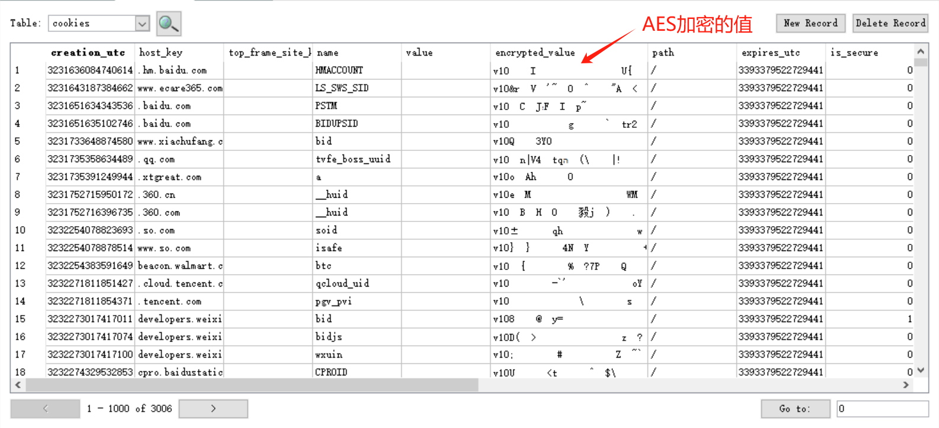The height and width of the screenshot is (428, 939).
Task: Go to next page of records
Action: [213, 408]
